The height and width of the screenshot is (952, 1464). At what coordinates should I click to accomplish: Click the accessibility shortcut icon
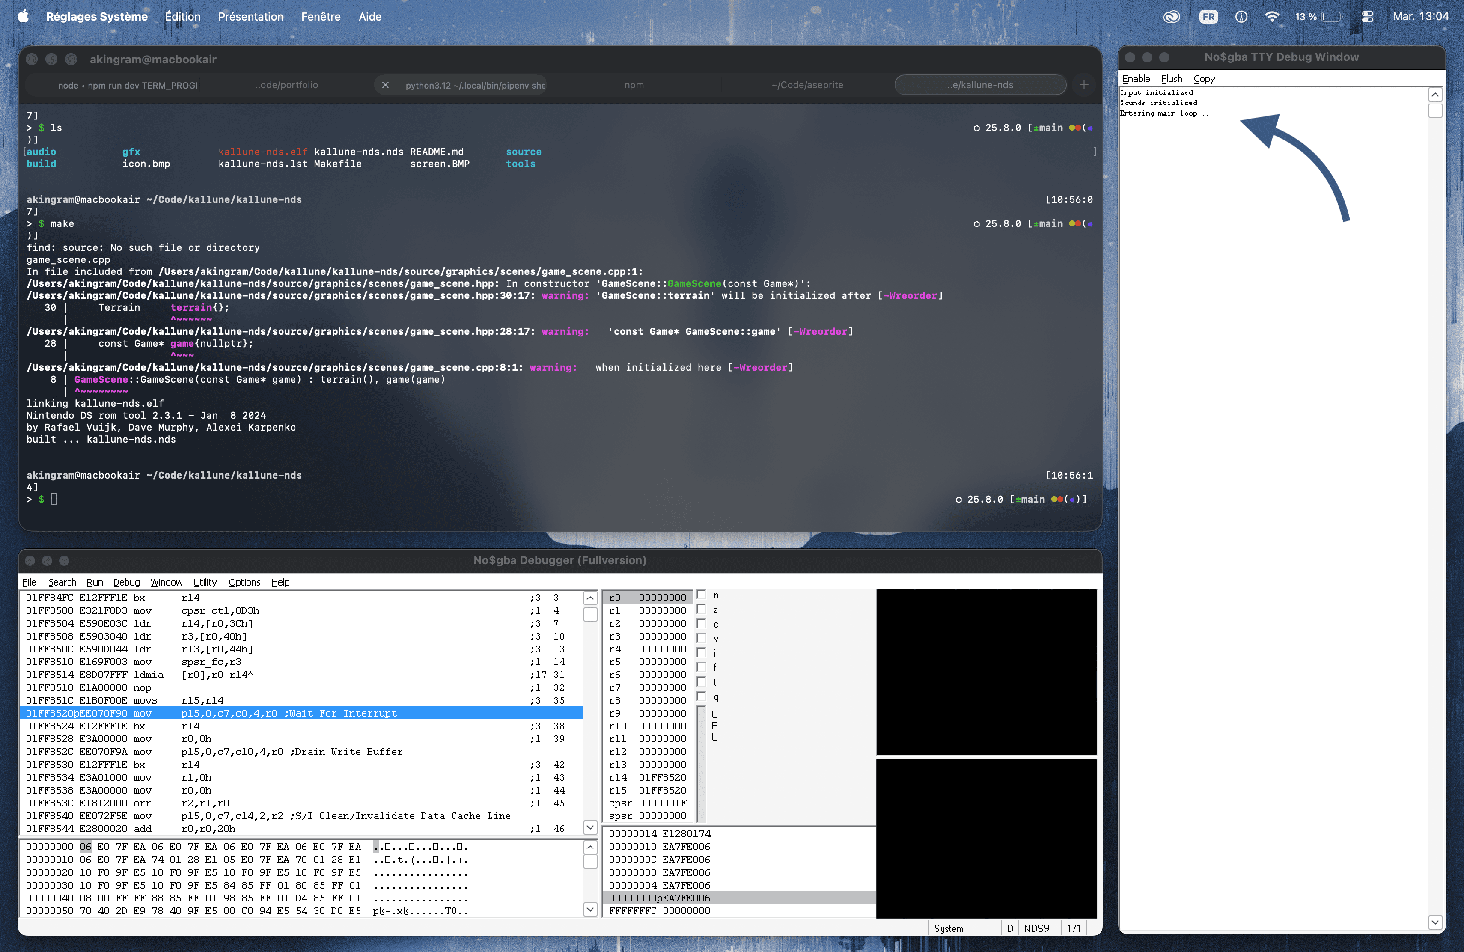pyautogui.click(x=1241, y=17)
